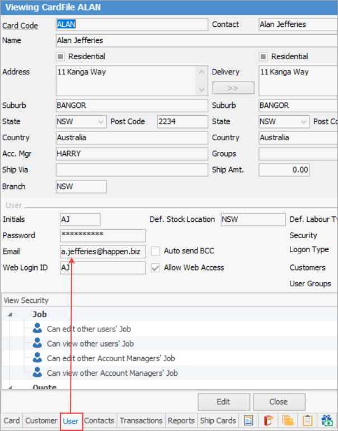The image size is (338, 431).
Task: Switch to the Contacts tab
Action: coord(99,420)
